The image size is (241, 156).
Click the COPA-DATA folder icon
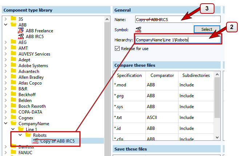tap(13, 112)
